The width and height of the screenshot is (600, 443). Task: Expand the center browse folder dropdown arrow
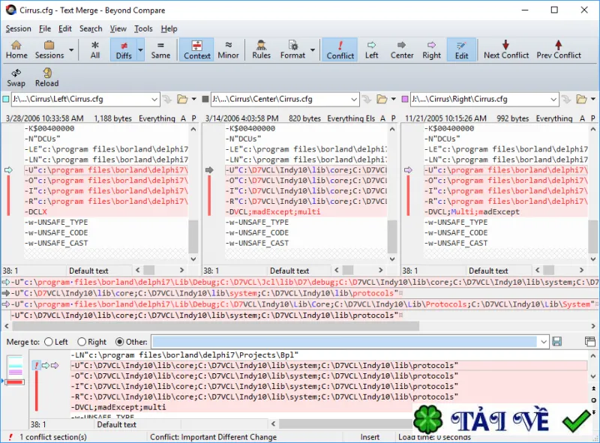tap(393, 100)
